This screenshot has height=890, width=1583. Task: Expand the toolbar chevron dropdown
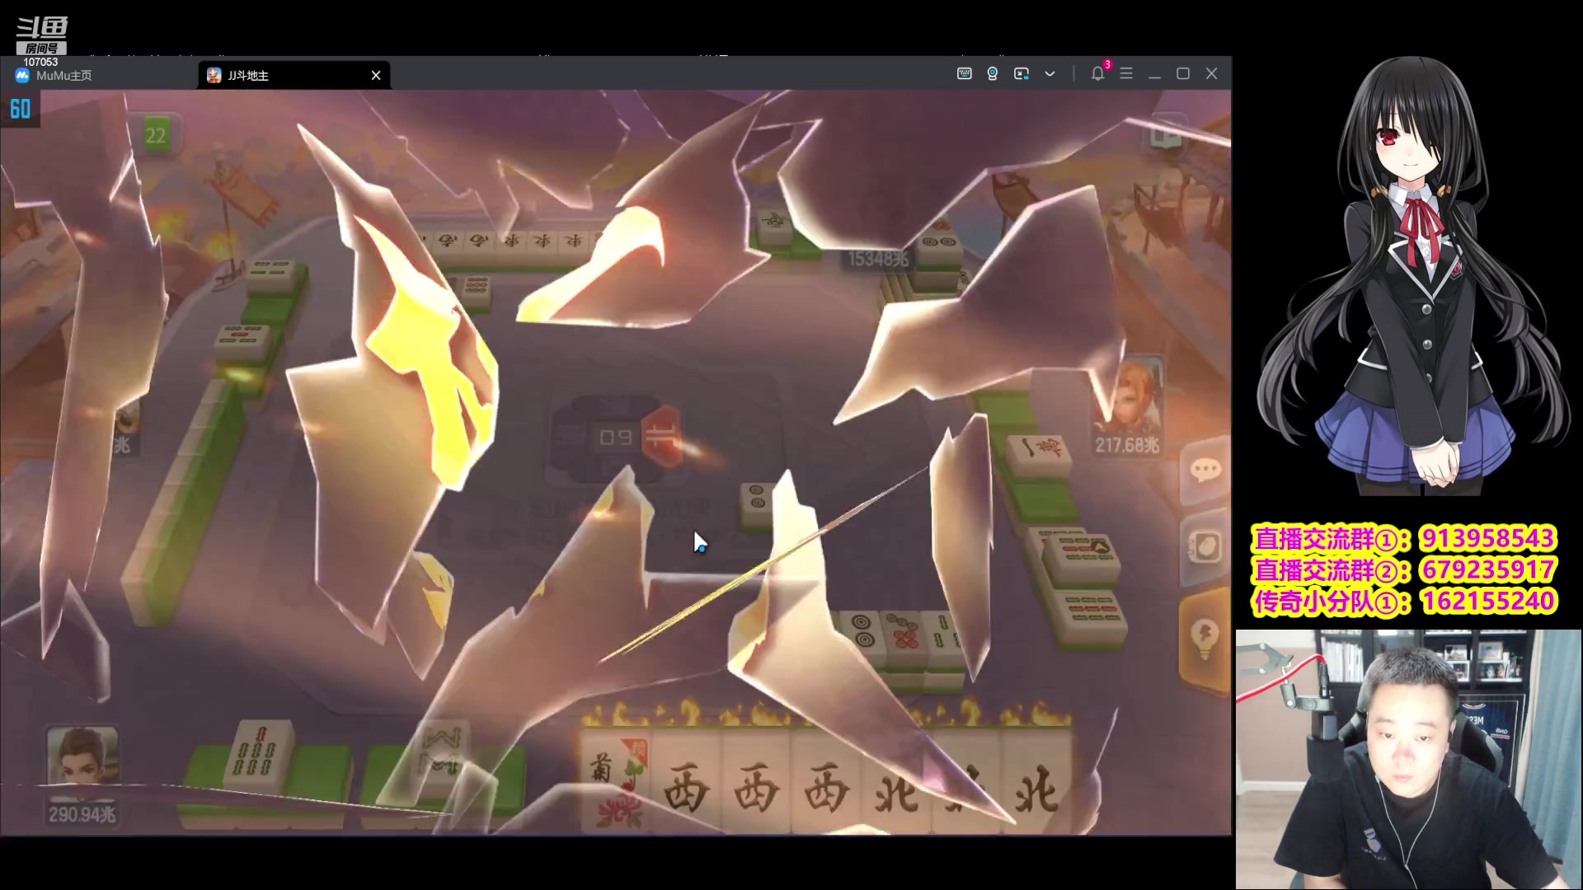click(1050, 74)
